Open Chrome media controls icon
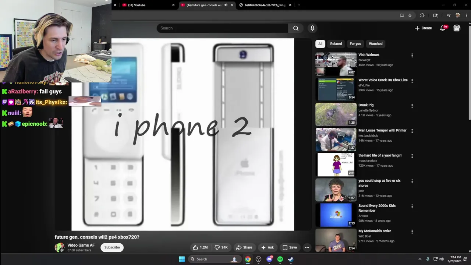The height and width of the screenshot is (265, 471). (449, 15)
